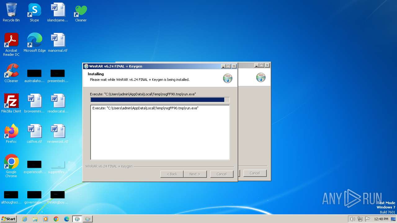Select the manormal.rtf file icon
The width and height of the screenshot is (397, 223).
click(58, 43)
